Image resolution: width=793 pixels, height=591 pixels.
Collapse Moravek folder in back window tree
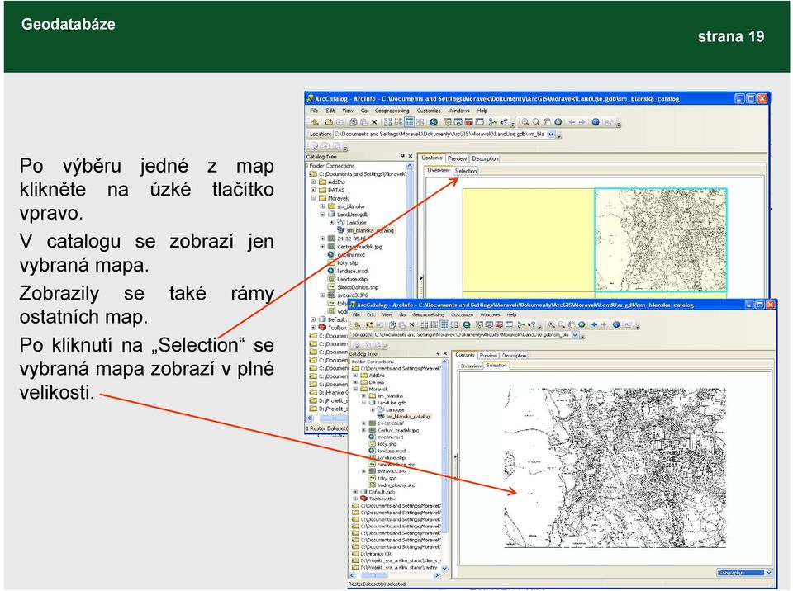pyautogui.click(x=313, y=198)
